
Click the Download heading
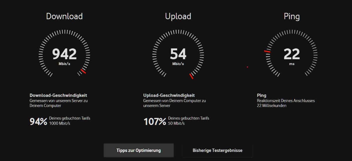(x=65, y=16)
